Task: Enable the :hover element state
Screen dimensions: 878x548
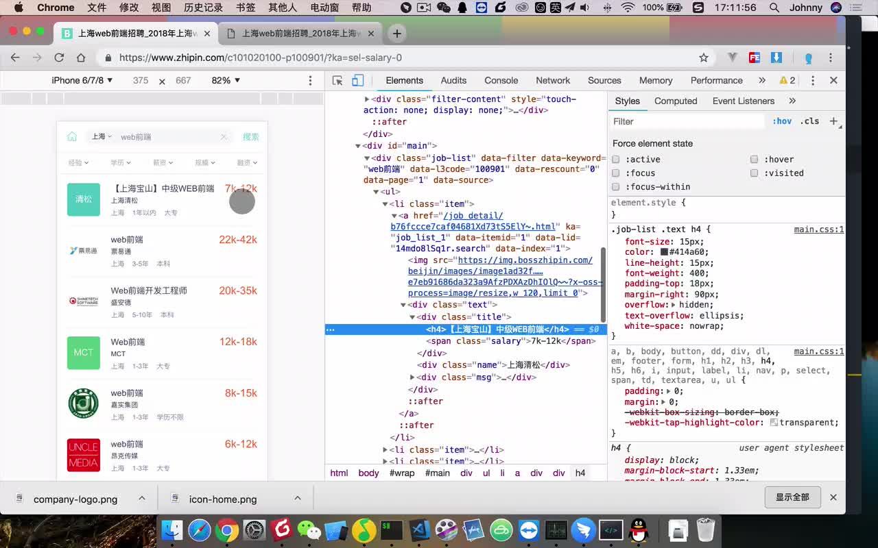Action: (x=755, y=159)
